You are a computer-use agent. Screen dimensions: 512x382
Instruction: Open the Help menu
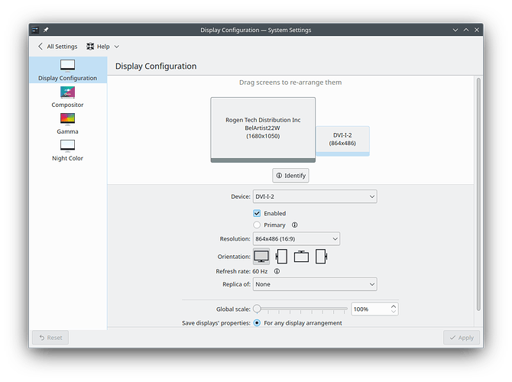pyautogui.click(x=103, y=47)
